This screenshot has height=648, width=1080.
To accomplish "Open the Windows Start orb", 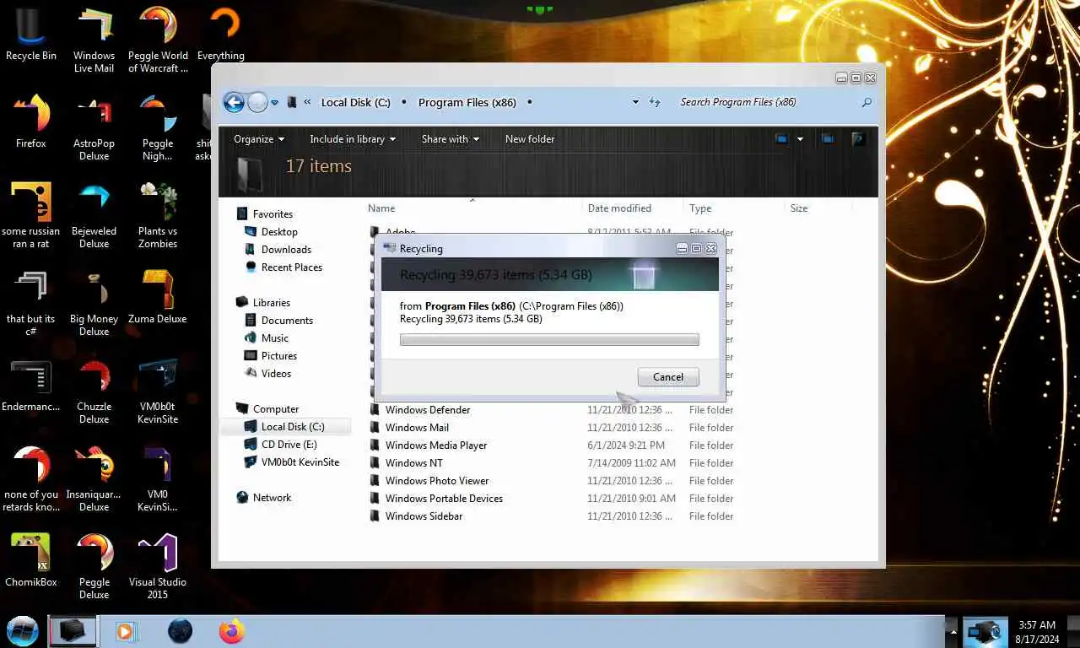I will [23, 631].
